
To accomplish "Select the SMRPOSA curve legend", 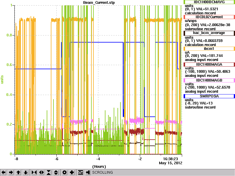I will tap(209, 96).
